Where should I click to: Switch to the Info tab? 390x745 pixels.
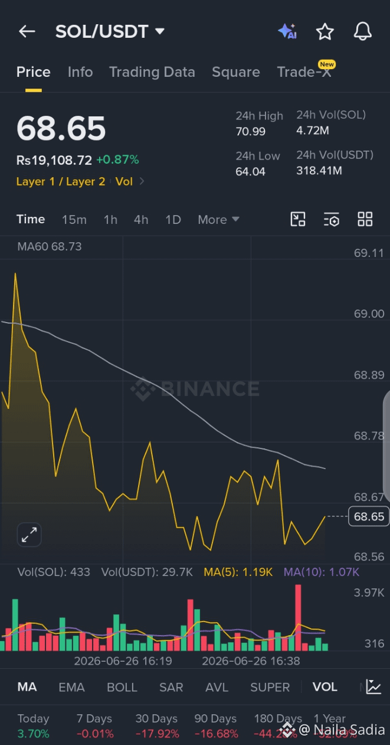point(80,72)
